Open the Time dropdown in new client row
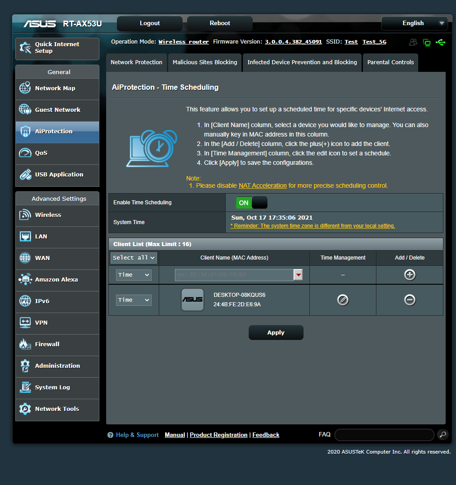Screen dimensions: 456x485 click(x=134, y=275)
